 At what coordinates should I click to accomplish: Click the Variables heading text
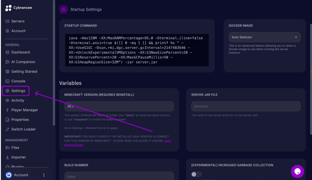click(x=70, y=83)
